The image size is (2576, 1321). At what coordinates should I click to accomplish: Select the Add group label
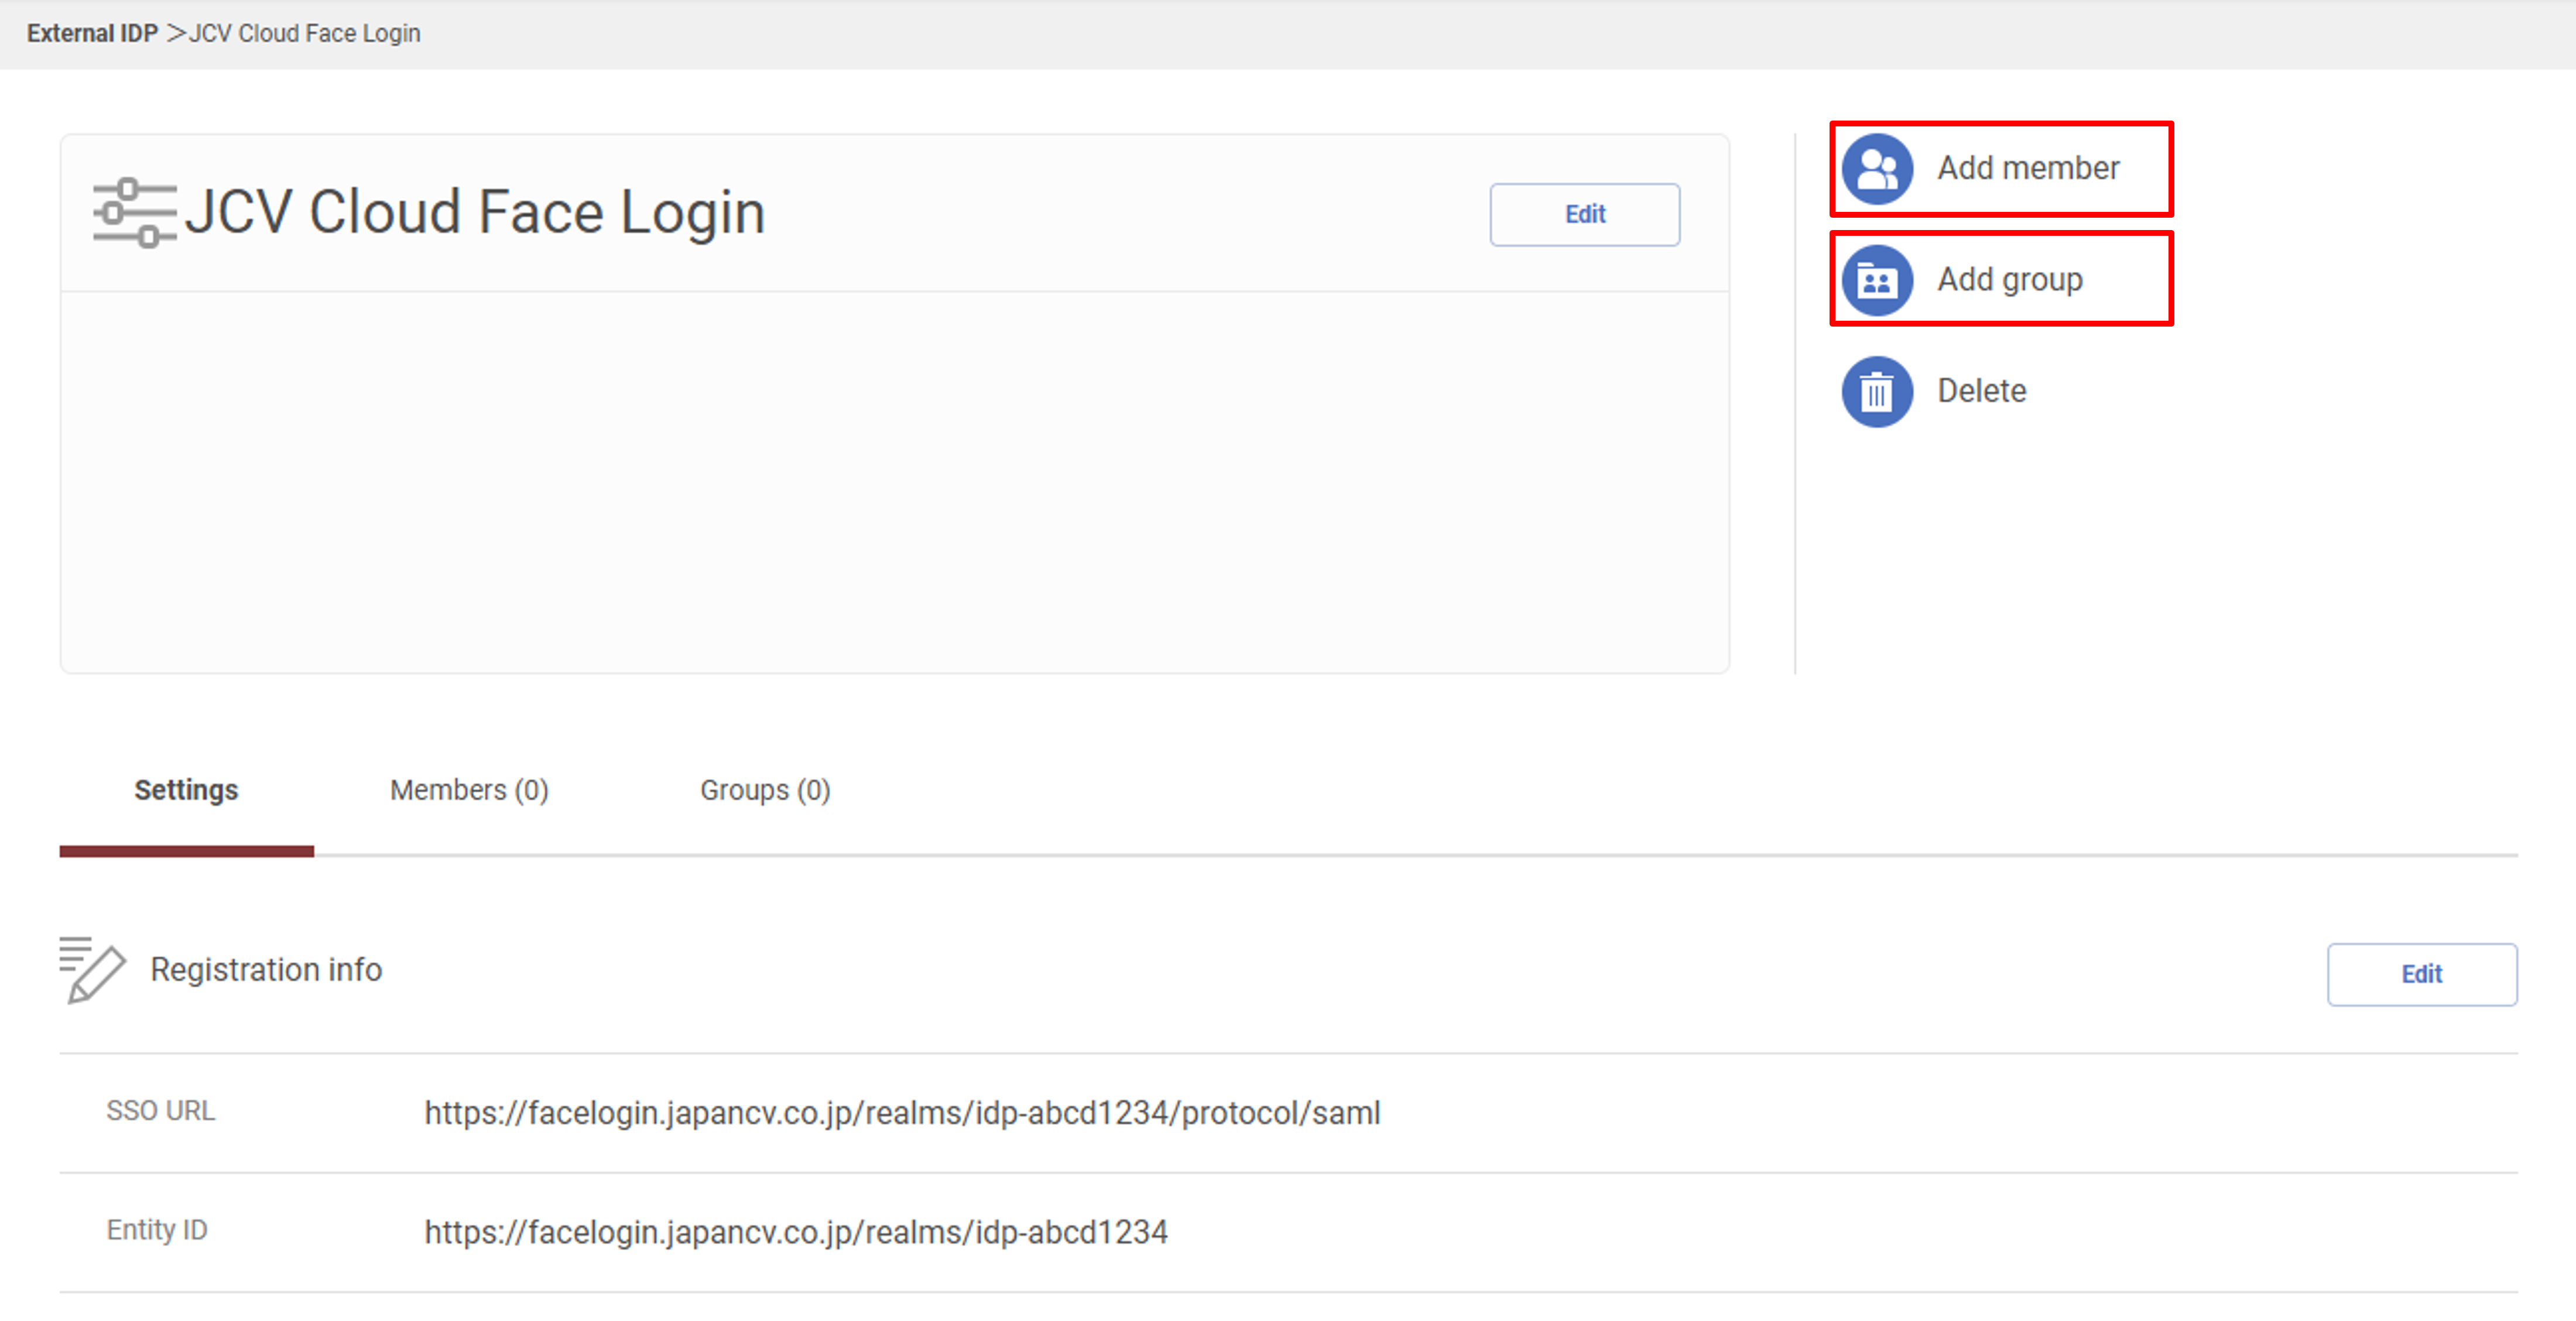[x=2010, y=279]
